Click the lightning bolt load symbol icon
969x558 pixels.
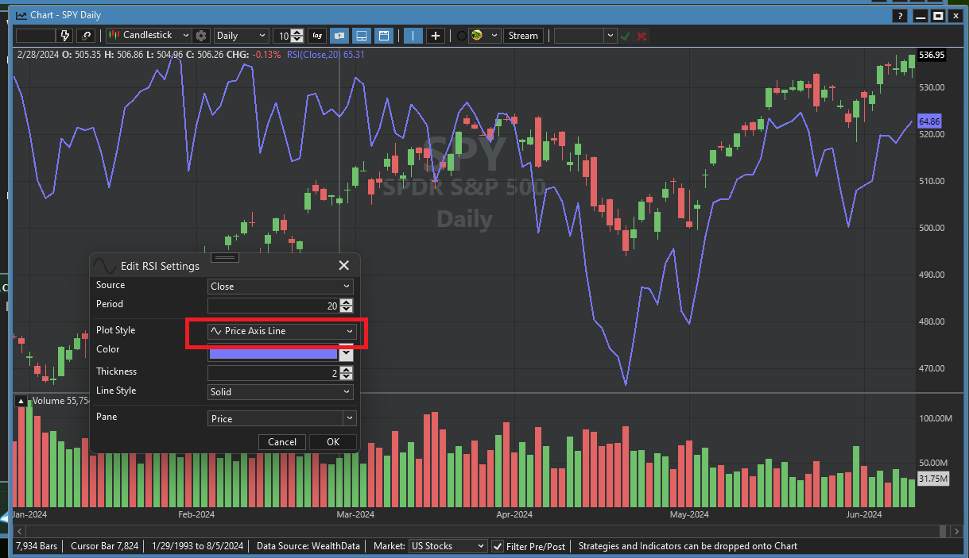(66, 36)
